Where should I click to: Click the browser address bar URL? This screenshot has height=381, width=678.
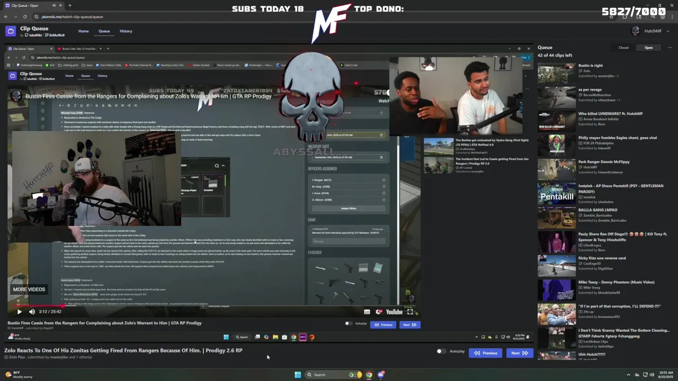(x=72, y=16)
